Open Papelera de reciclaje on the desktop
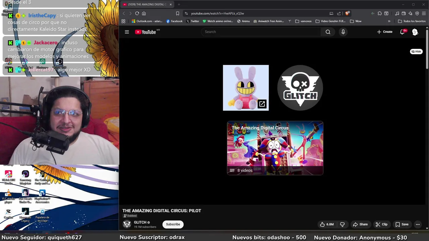Screen dimensions: 429x241 pos(42,215)
